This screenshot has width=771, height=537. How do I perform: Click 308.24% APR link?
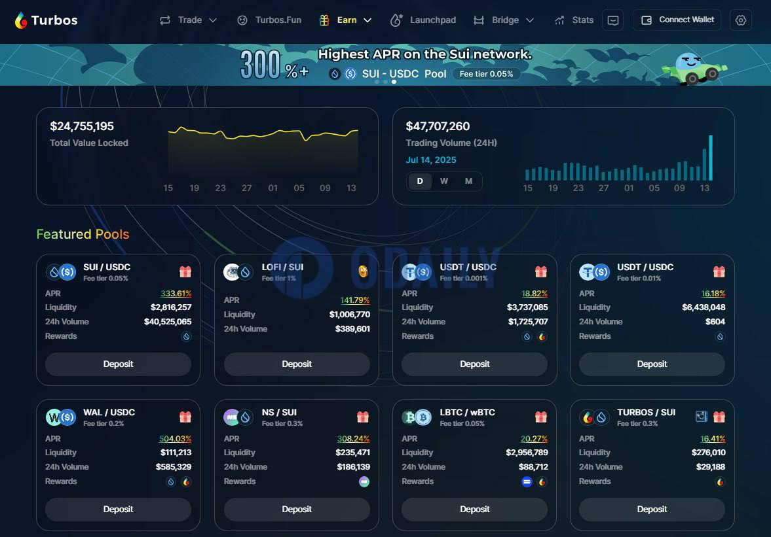(x=353, y=439)
